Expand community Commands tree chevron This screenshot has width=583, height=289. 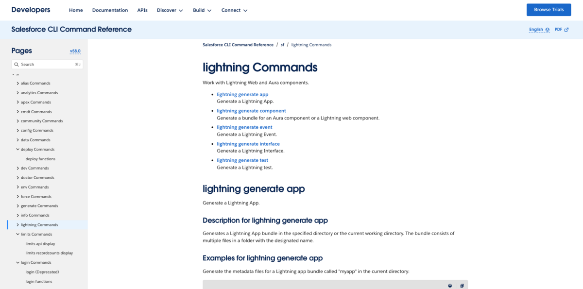click(18, 121)
